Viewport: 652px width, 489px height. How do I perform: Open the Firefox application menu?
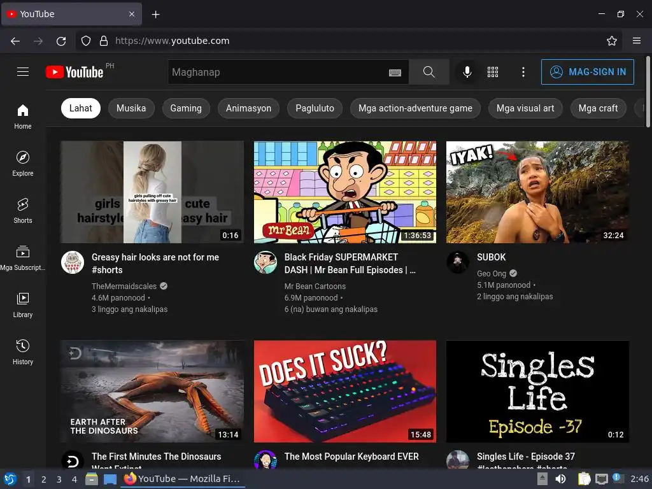pos(637,41)
